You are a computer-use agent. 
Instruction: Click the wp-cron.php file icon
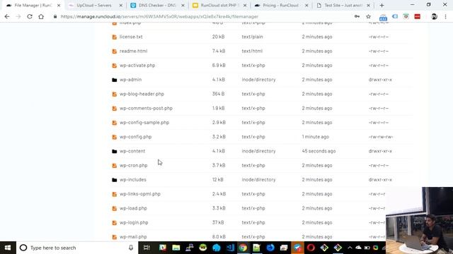click(x=115, y=166)
